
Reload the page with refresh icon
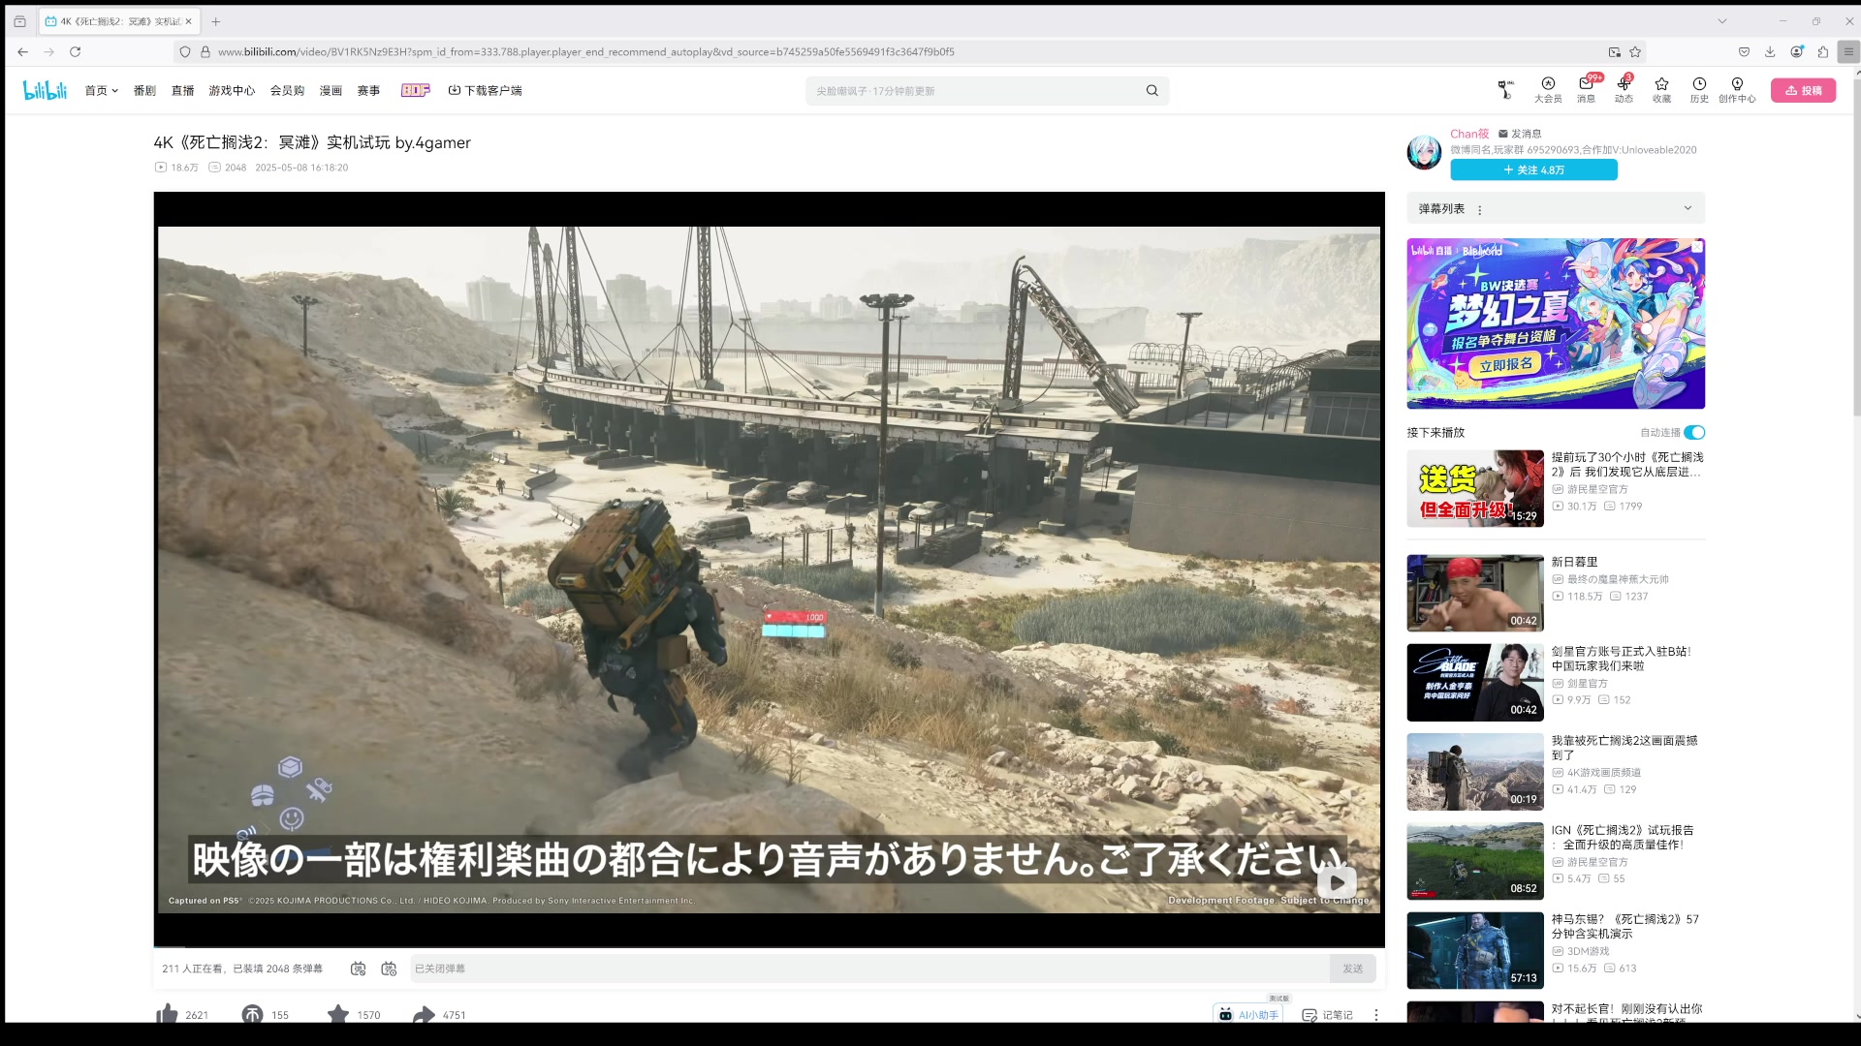point(75,51)
